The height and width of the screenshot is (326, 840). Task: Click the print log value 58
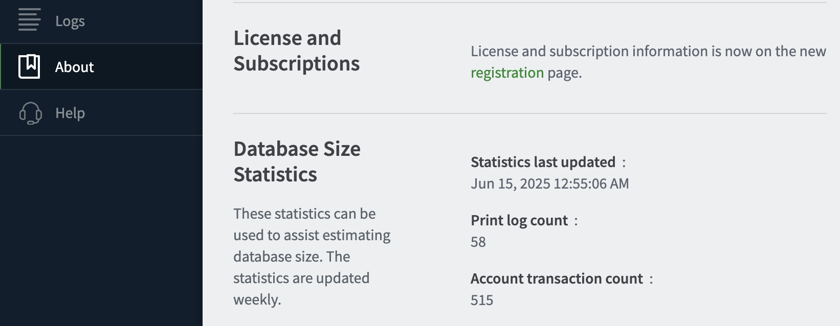coord(478,242)
